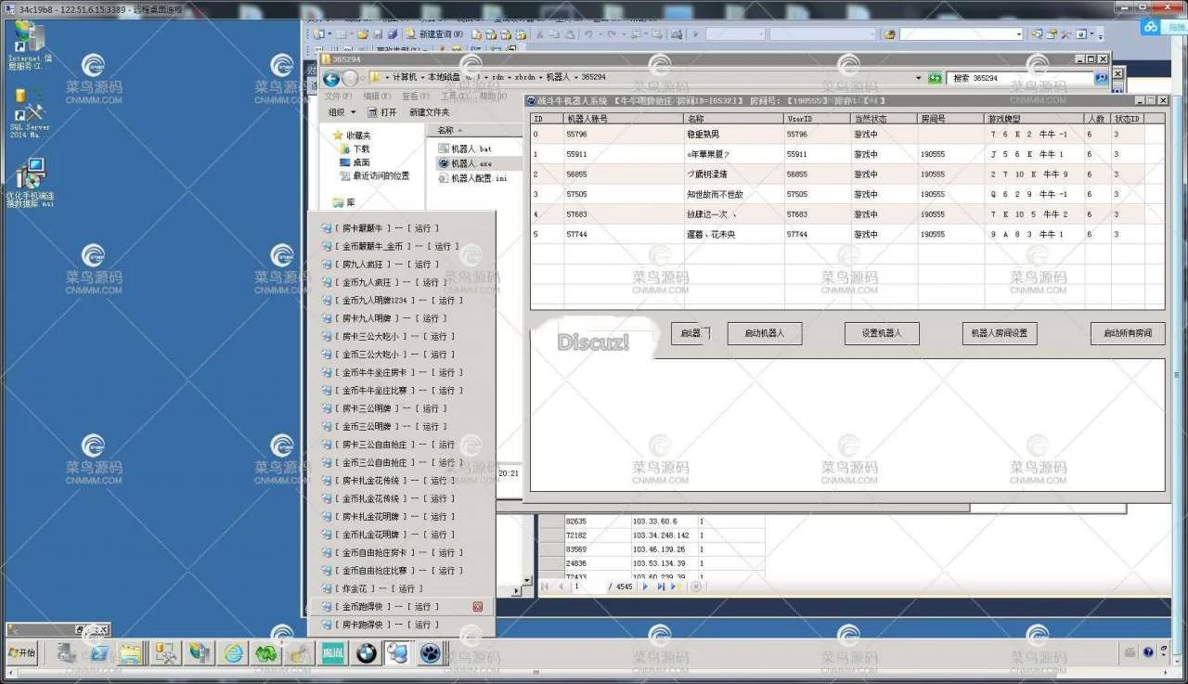The width and height of the screenshot is (1188, 684).
Task: Click the 搜索 365294 search field
Action: pyautogui.click(x=1019, y=78)
